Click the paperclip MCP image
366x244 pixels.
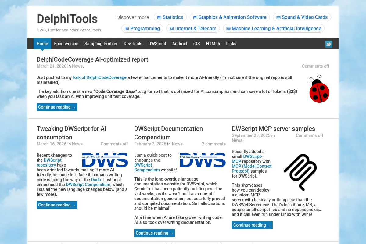300,172
